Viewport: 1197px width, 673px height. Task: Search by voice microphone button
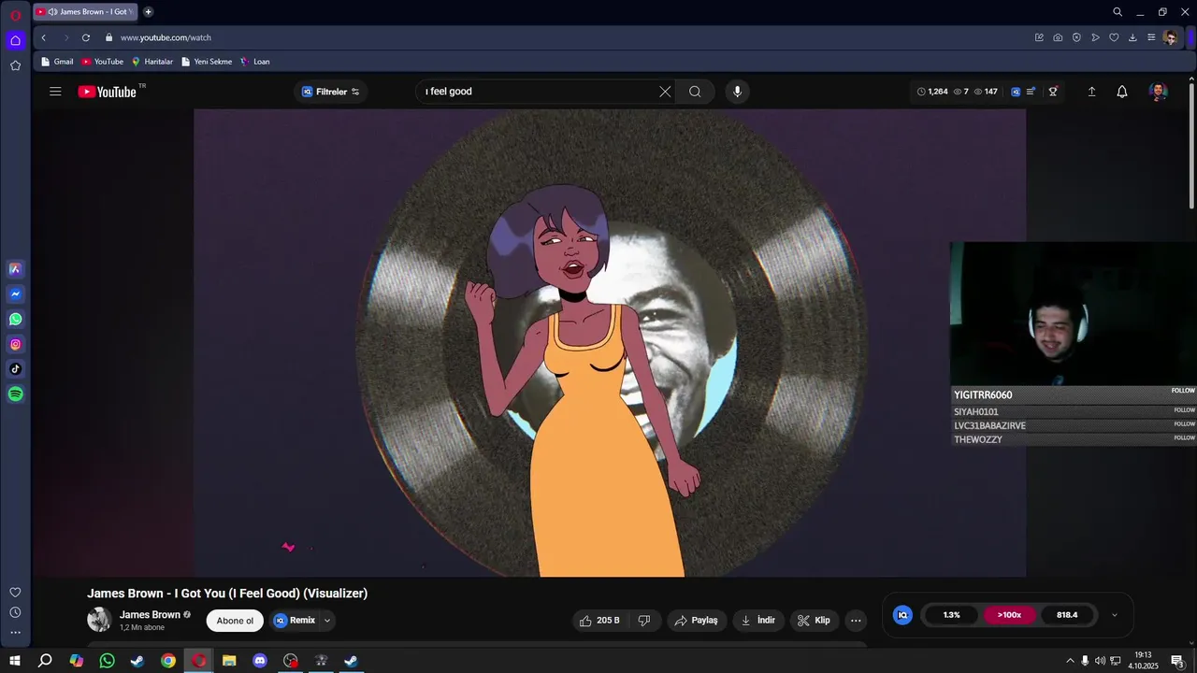[737, 92]
